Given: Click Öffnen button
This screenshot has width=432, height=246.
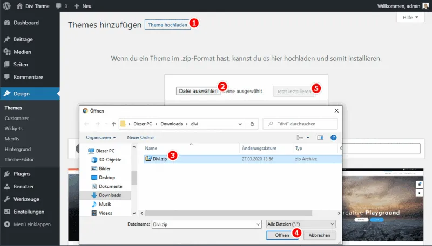Looking at the screenshot, I should click(x=282, y=235).
